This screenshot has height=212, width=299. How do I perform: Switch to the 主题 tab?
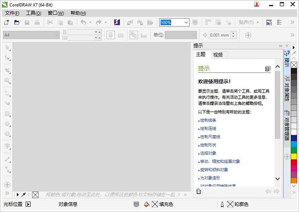tap(201, 55)
